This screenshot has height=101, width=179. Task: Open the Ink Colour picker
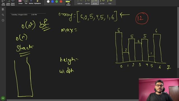tap(68, 3)
